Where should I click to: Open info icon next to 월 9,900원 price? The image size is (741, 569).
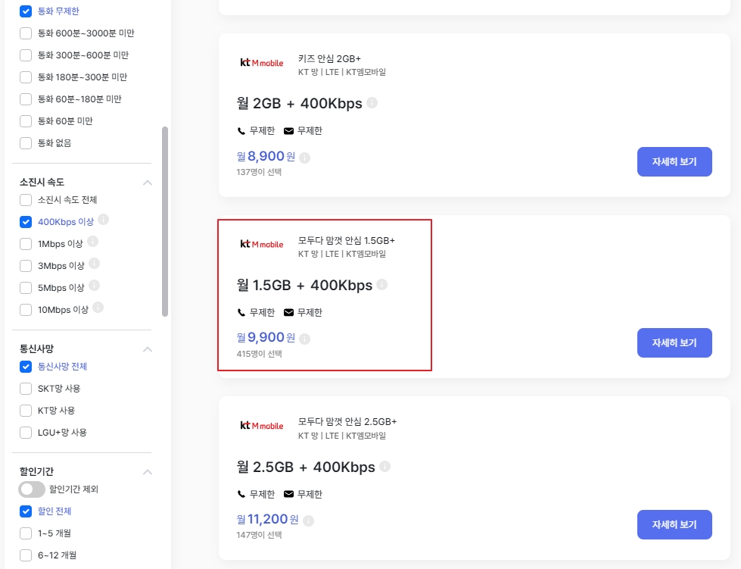[305, 339]
